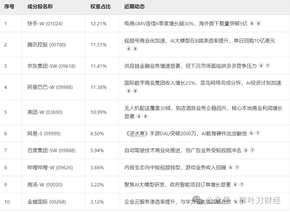Image resolution: width=290 pixels, height=212 pixels.
Task: Open citation 6 in the 快手-W row
Action: [x=252, y=23]
